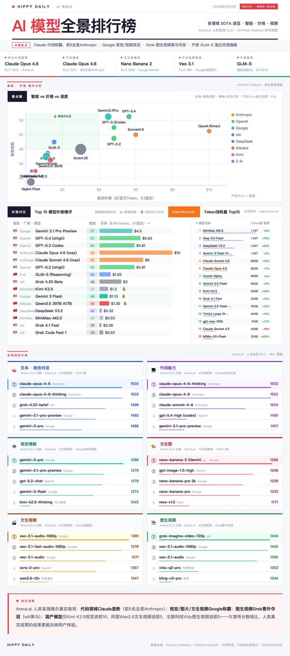Click the rank 1 badge for claude-opus-4-6 in 文本
Screen dimensions: 290x656
pyautogui.click(x=15, y=384)
